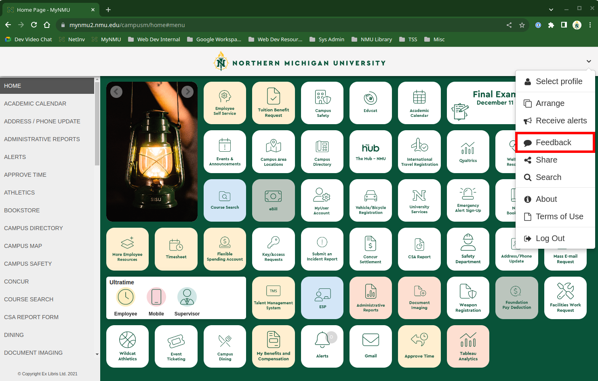598x381 pixels.
Task: Open the Course Search tile
Action: [x=225, y=200]
